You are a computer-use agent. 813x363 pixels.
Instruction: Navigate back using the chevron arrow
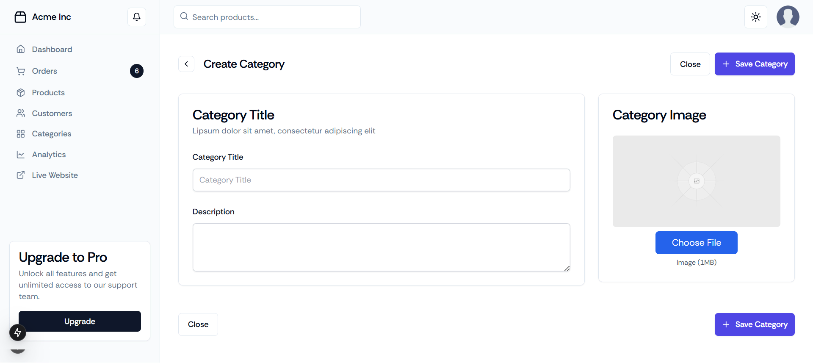pyautogui.click(x=186, y=64)
